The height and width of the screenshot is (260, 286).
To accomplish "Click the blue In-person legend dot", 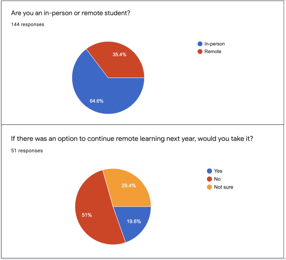I will point(200,44).
